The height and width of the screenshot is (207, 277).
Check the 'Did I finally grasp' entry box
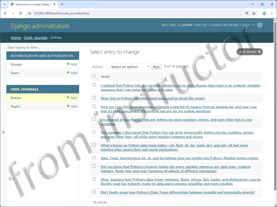pos(94,192)
